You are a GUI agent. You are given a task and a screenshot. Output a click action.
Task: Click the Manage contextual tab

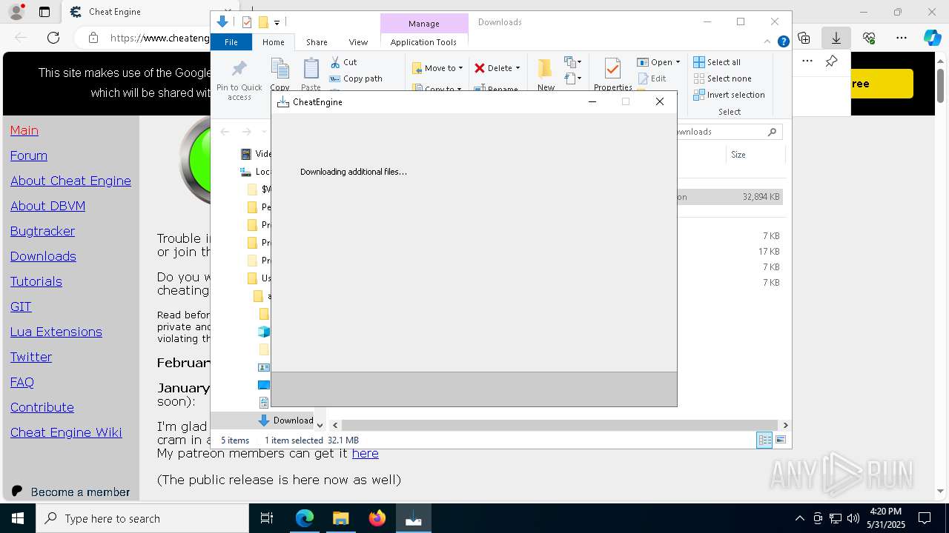424,24
